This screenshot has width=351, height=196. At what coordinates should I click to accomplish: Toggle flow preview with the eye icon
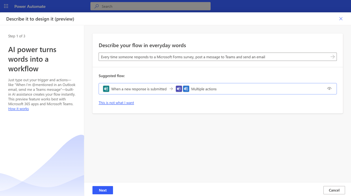pyautogui.click(x=329, y=89)
